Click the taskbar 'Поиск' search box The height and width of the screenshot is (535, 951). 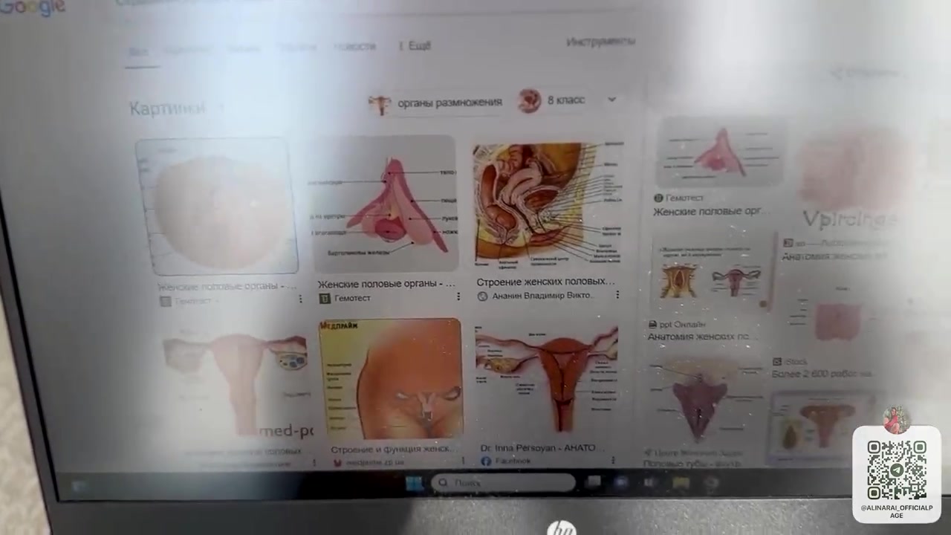tap(503, 483)
